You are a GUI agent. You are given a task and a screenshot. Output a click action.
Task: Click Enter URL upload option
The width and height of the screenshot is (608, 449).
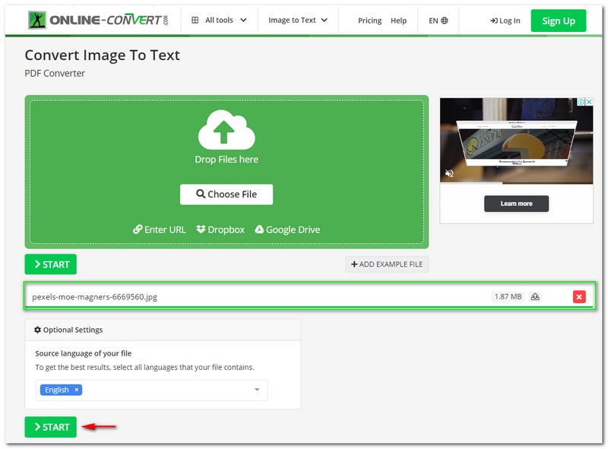tap(159, 229)
